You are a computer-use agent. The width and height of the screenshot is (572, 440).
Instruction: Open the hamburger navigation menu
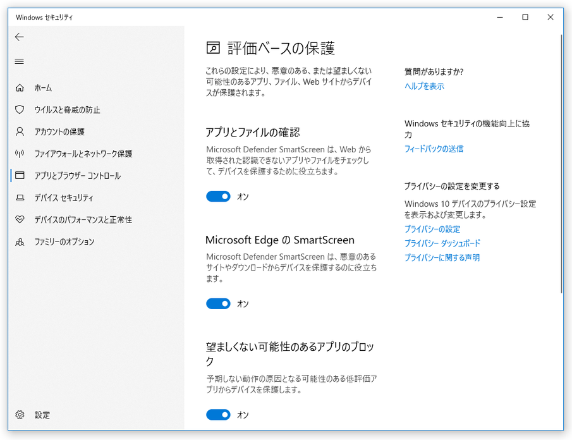20,61
